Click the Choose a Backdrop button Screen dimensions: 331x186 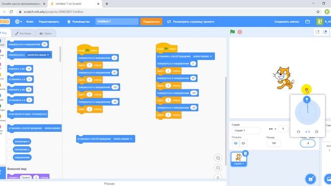pyautogui.click(x=328, y=179)
